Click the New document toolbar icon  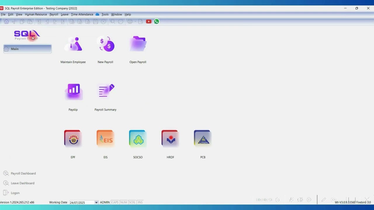(72, 22)
